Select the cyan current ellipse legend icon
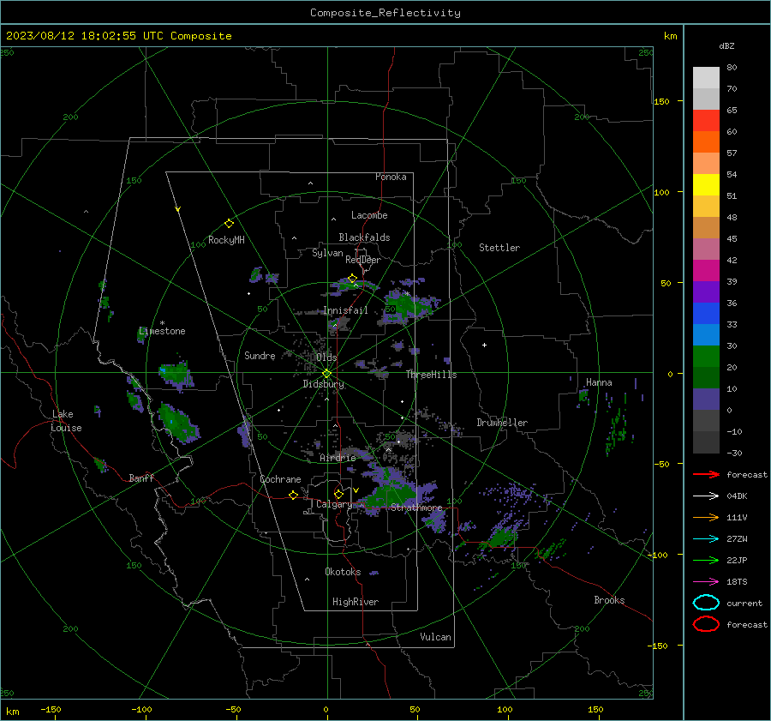The width and height of the screenshot is (771, 721). [x=706, y=603]
